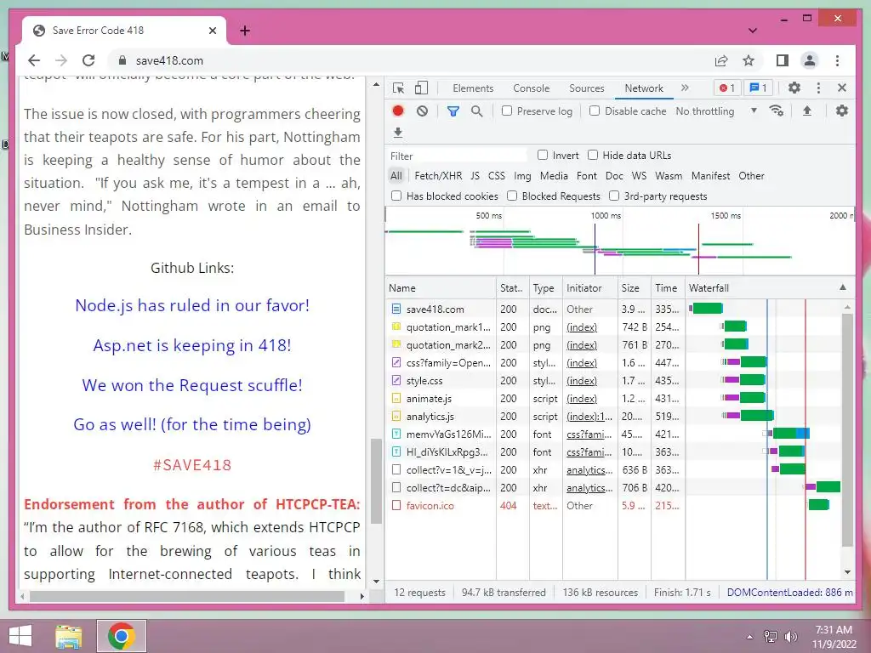The image size is (871, 653).
Task: Open network conditions wifi icon
Action: (777, 111)
